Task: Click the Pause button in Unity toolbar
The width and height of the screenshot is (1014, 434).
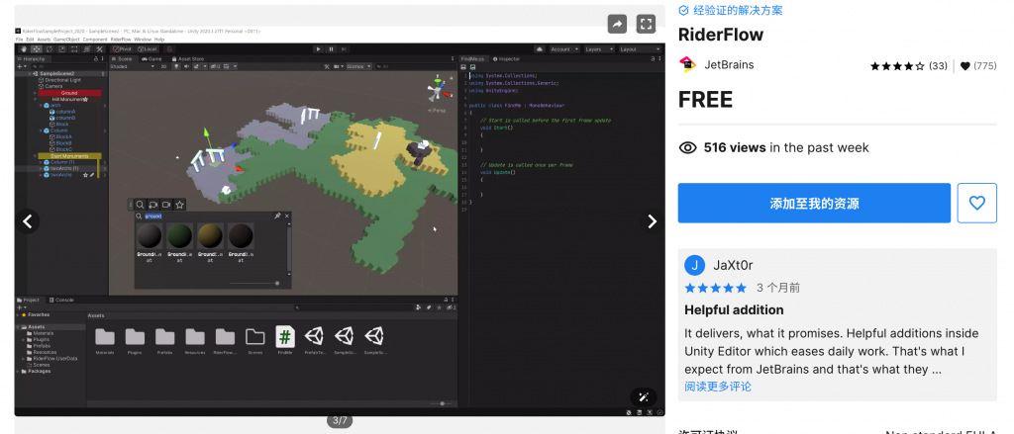Action: (x=331, y=49)
